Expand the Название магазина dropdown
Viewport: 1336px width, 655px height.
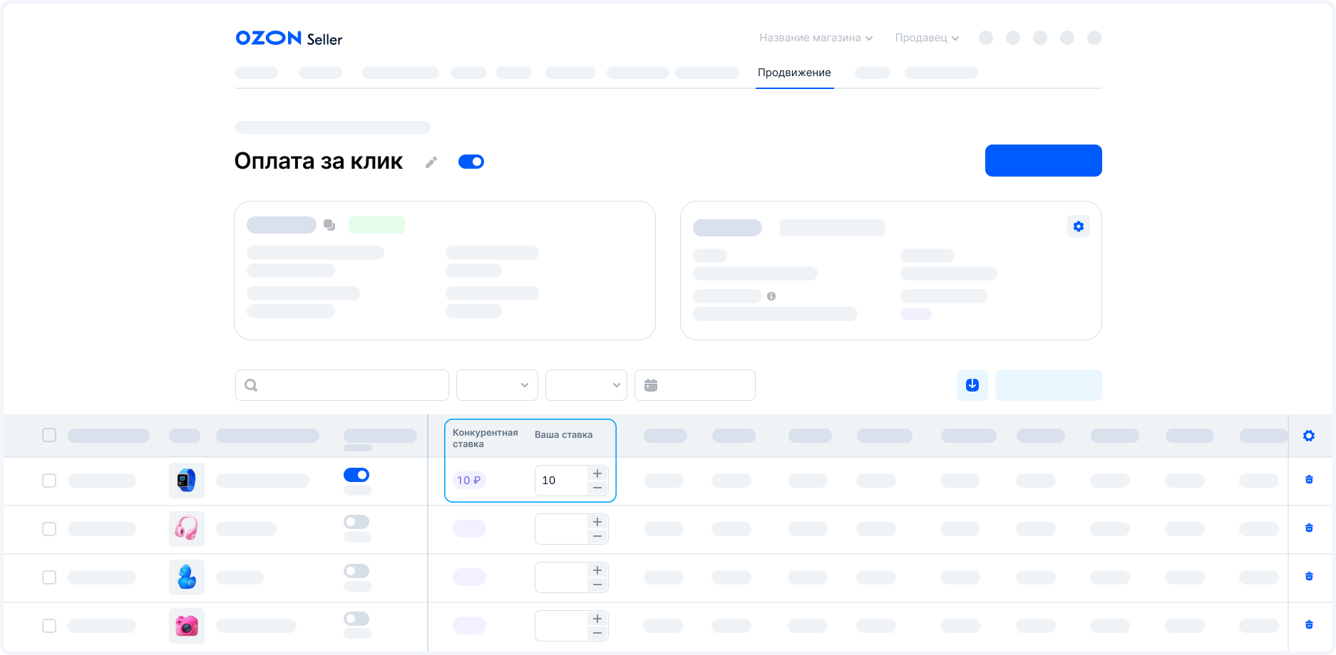click(x=816, y=38)
